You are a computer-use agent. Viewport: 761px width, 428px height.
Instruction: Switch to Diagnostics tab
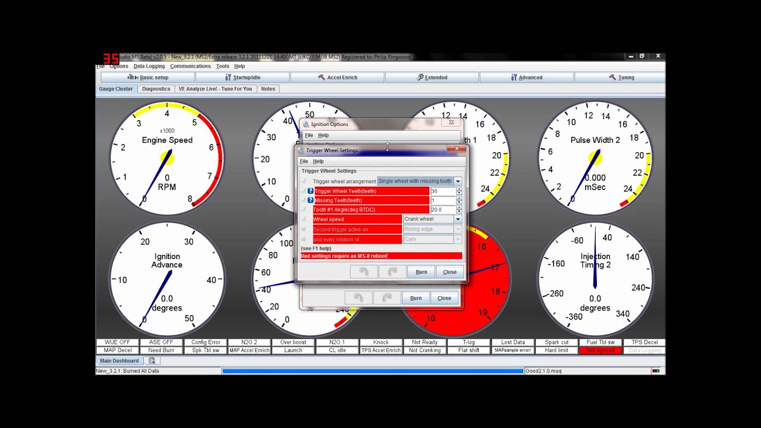coord(156,89)
